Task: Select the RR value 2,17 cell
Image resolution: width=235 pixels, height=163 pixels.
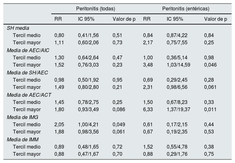Action: [x=148, y=43]
